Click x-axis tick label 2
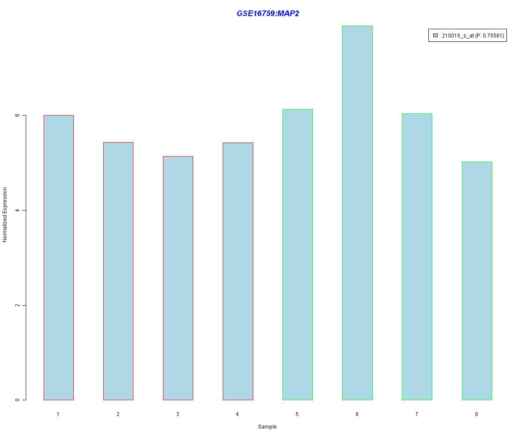 point(118,414)
